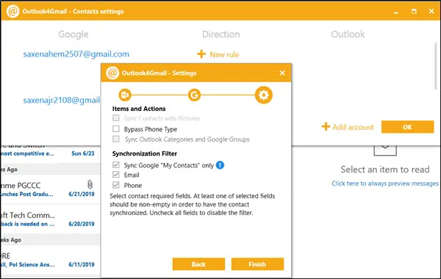Click the Contacts settings vertical scrollbar
The width and height of the screenshot is (441, 279).
click(436, 66)
